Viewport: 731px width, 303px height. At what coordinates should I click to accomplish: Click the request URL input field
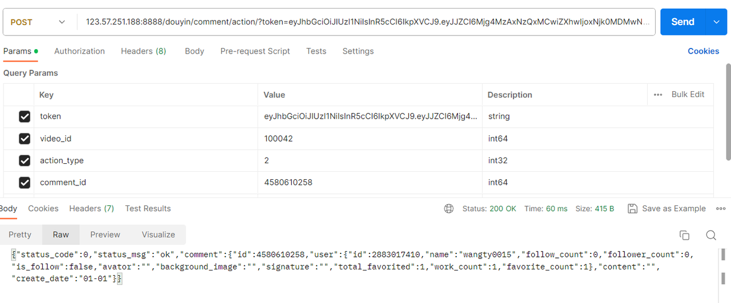[366, 22]
